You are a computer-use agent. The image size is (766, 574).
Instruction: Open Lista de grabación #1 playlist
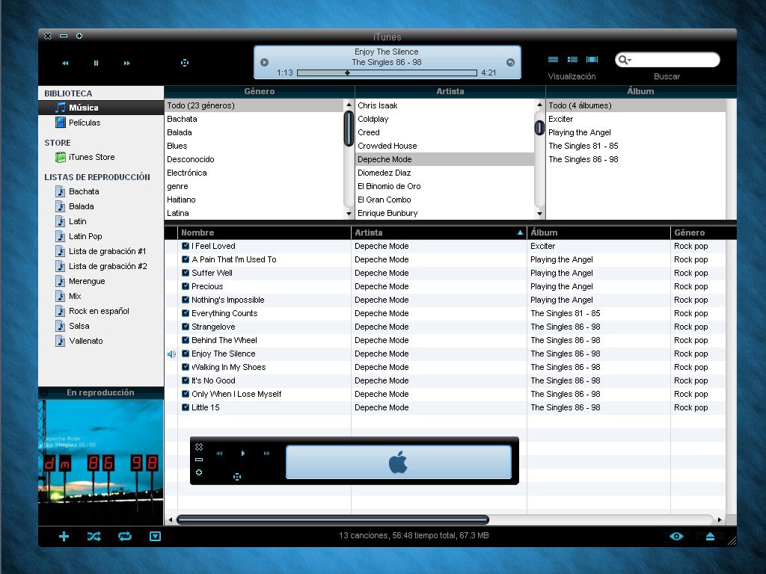coord(101,251)
